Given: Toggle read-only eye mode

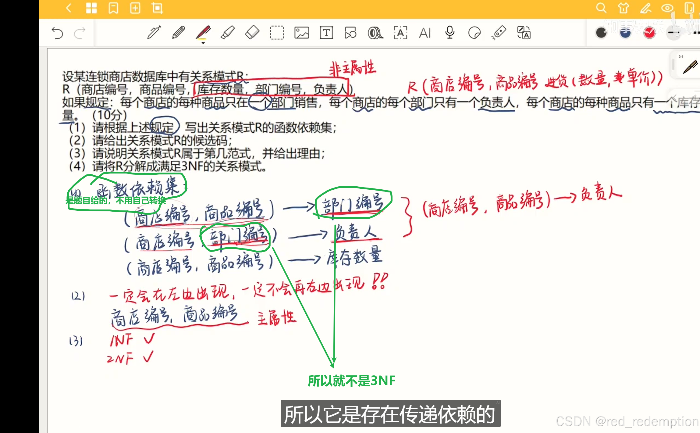Looking at the screenshot, I should point(667,8).
